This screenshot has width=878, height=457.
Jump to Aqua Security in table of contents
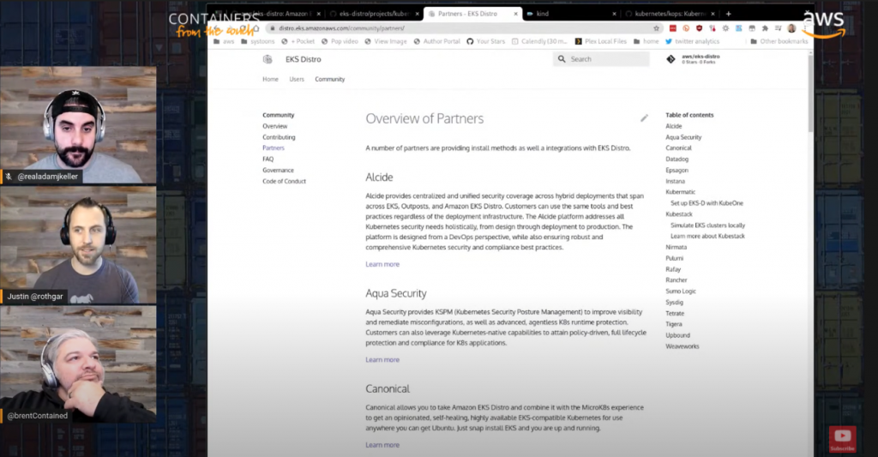point(683,137)
